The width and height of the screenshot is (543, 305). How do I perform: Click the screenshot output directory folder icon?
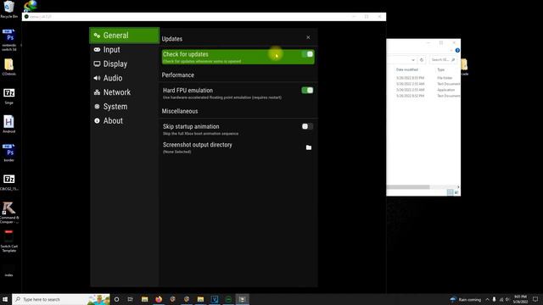point(309,147)
